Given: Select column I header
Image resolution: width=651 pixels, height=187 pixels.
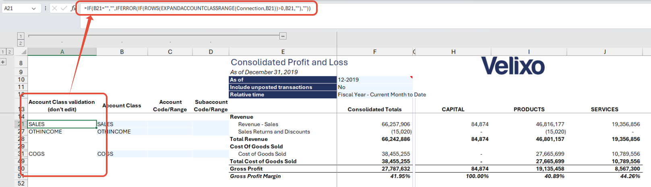Looking at the screenshot, I should [x=529, y=52].
